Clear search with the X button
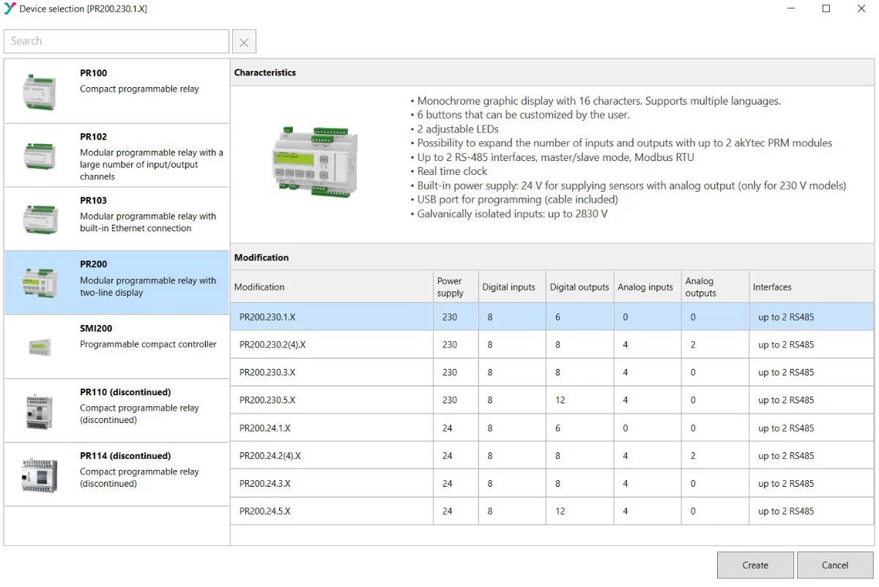This screenshot has height=587, width=879. 244,42
